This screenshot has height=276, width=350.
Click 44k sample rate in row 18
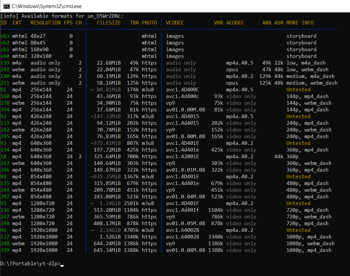click(x=279, y=157)
